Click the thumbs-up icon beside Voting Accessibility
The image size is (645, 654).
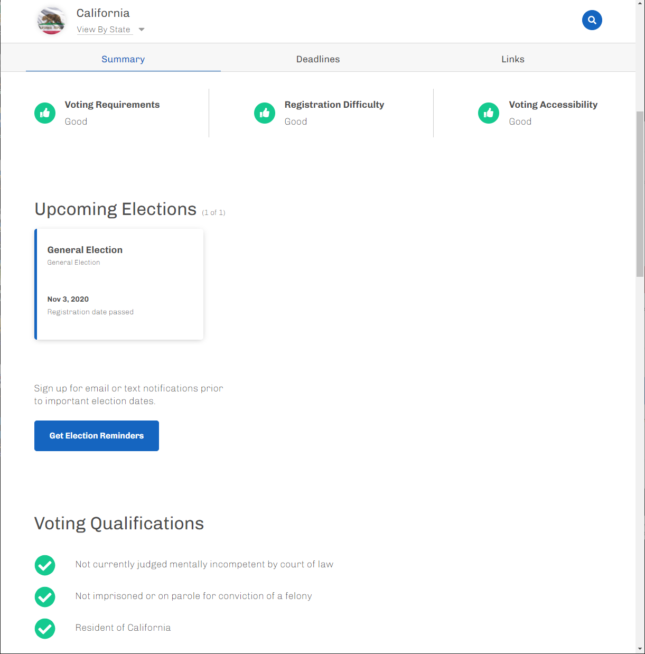click(x=489, y=113)
